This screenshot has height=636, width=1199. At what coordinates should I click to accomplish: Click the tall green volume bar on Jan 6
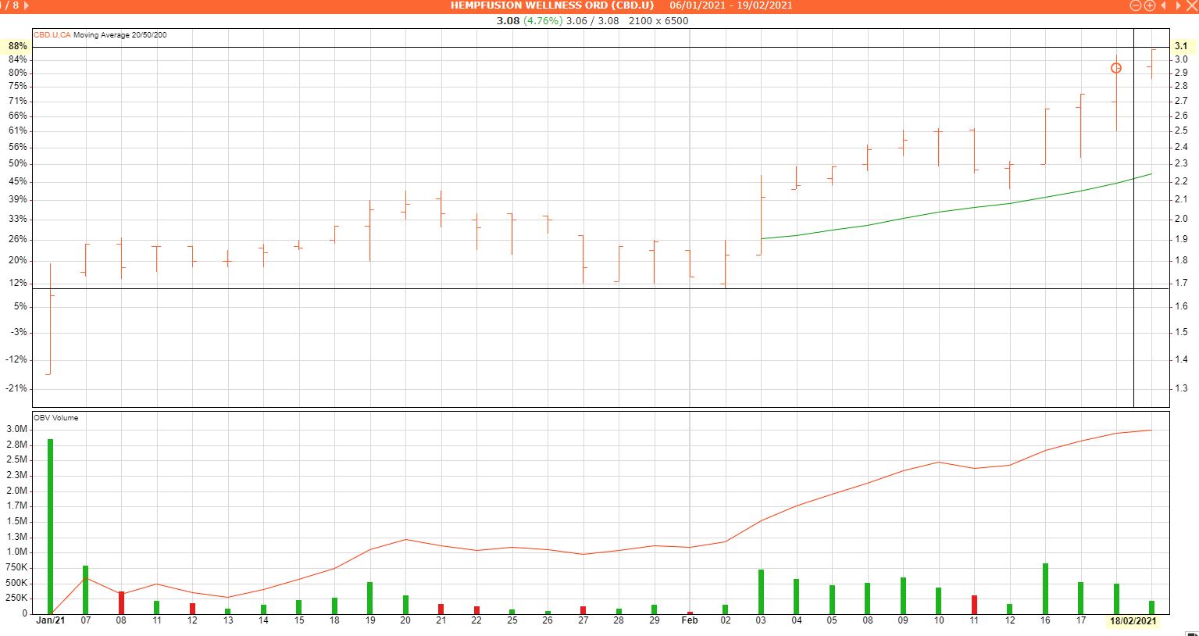click(50, 525)
